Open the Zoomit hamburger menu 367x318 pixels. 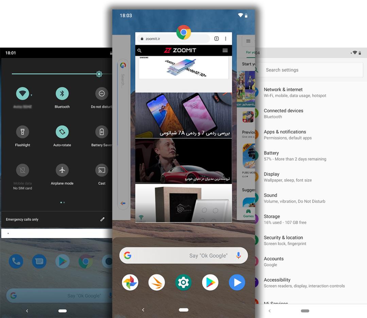click(225, 51)
